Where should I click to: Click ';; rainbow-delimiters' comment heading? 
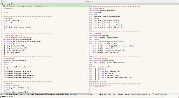100,59
